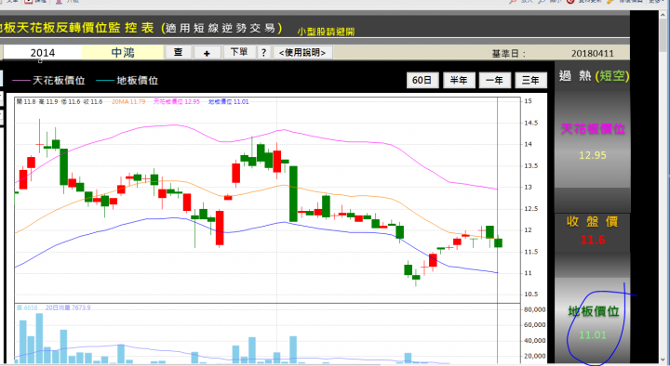This screenshot has height=366, width=670.
Task: Click the ceiling price value 12.95 in side panel
Action: pyautogui.click(x=592, y=155)
